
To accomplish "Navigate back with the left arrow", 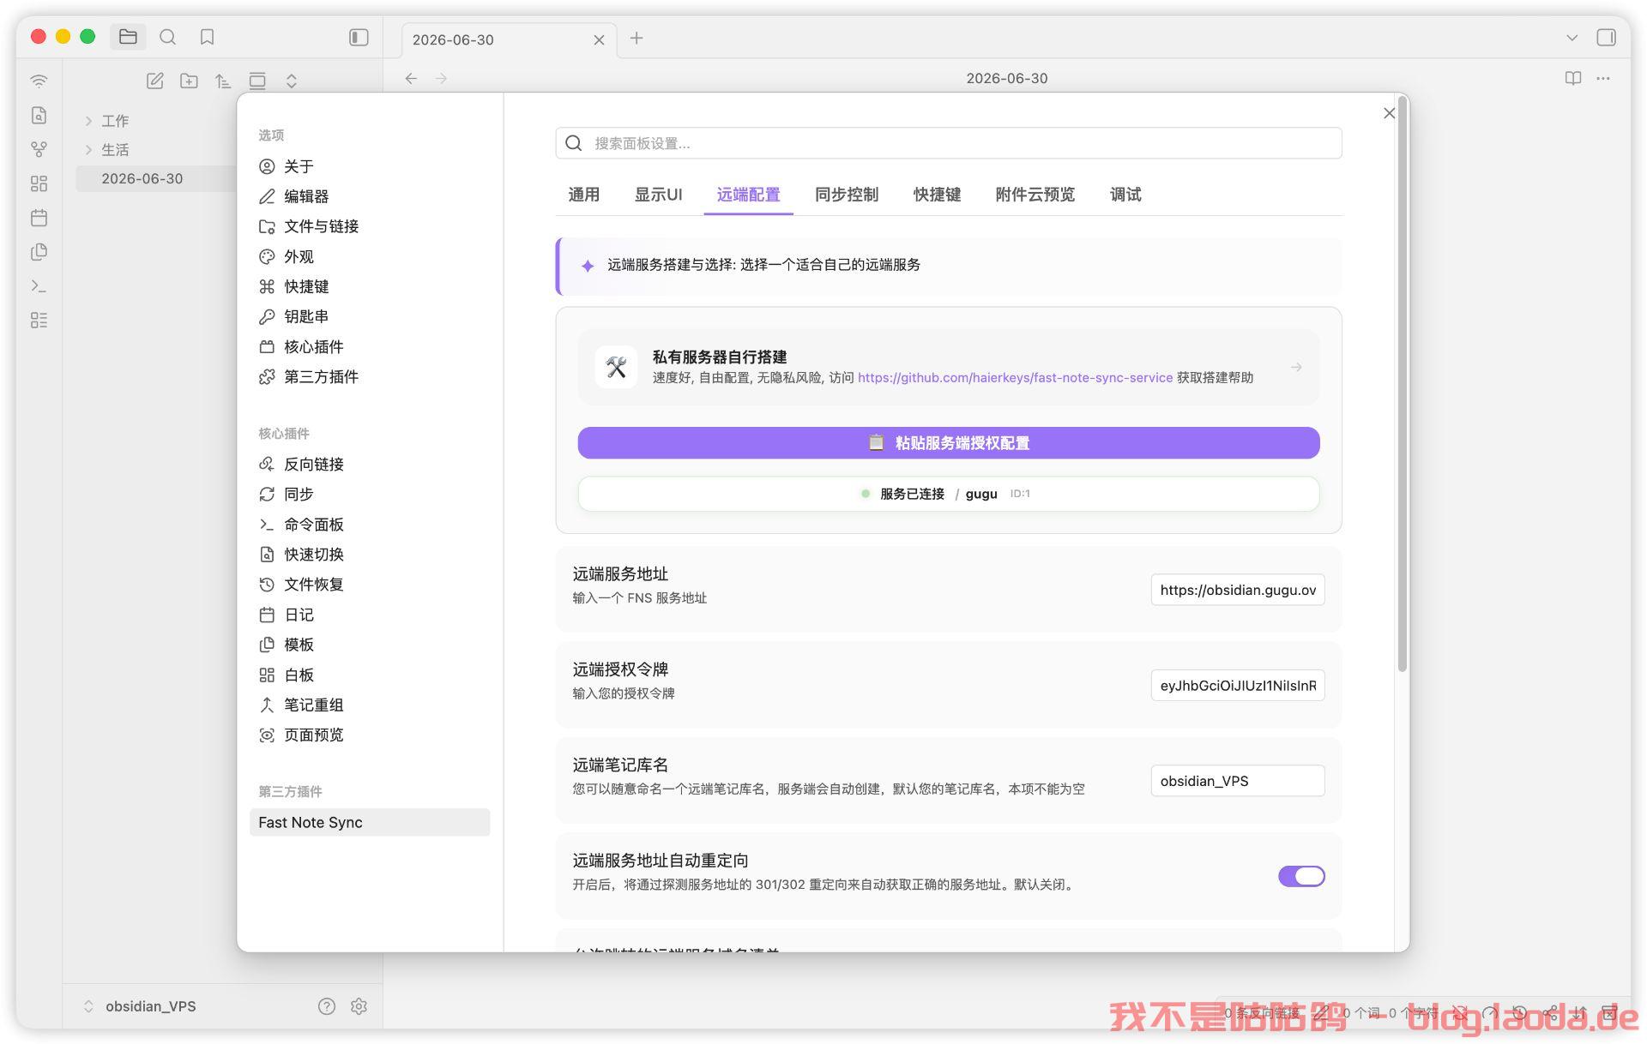I will pos(411,78).
